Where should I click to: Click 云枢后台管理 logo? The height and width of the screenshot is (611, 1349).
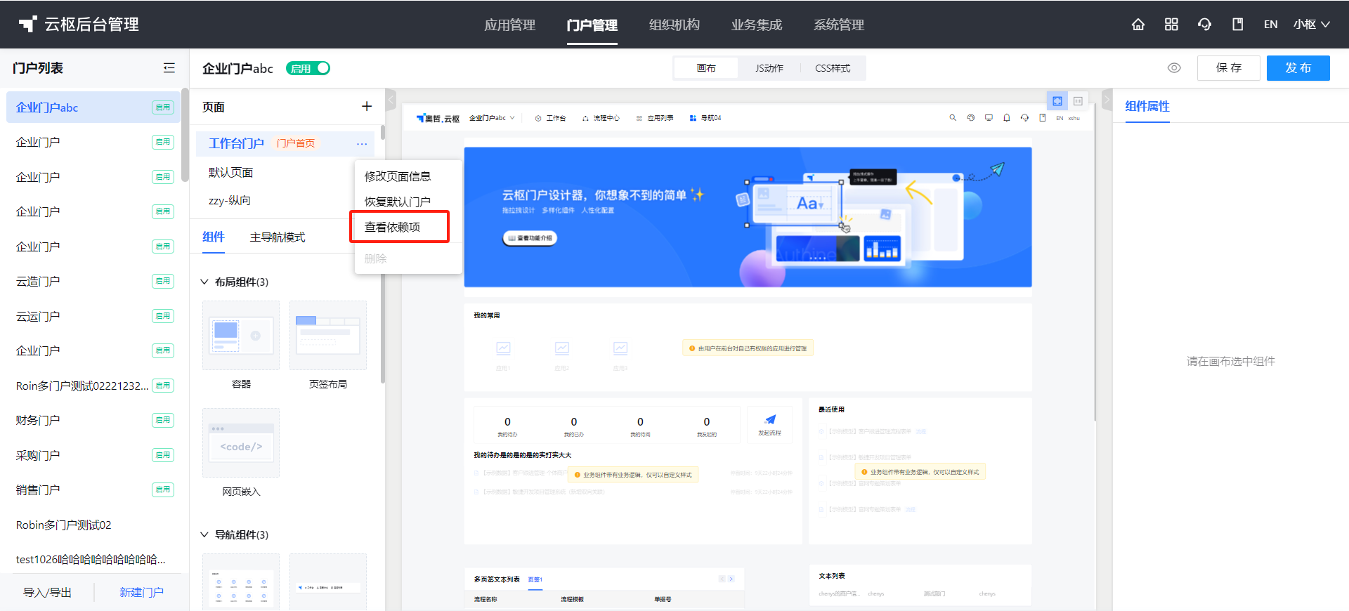(79, 25)
